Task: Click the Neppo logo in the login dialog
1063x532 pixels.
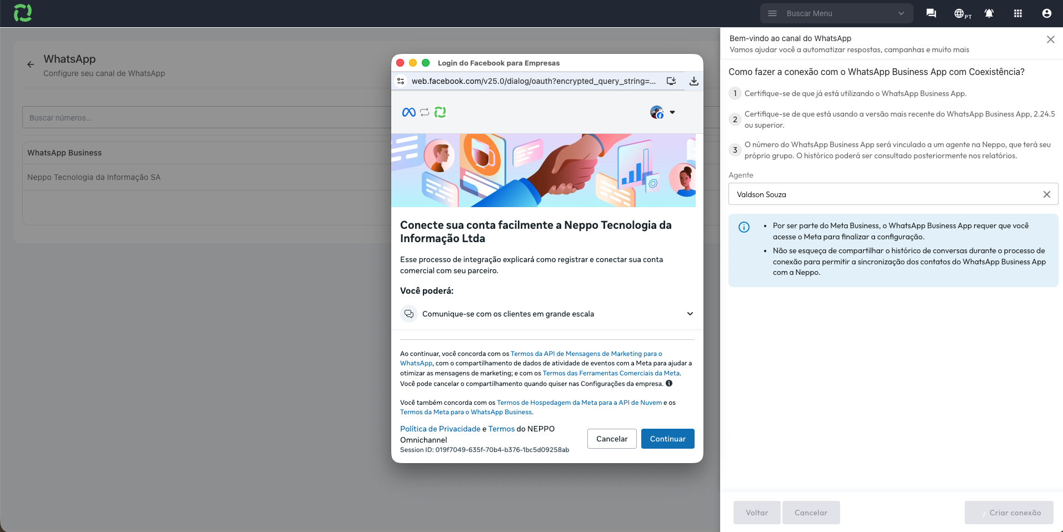Action: click(x=440, y=112)
